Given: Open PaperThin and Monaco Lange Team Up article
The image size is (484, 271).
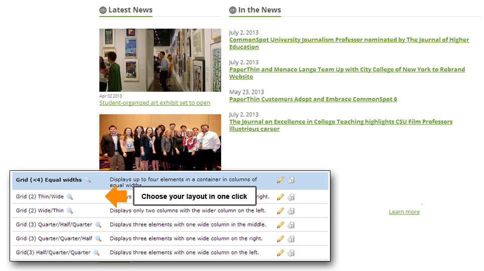Looking at the screenshot, I should click(x=347, y=73).
